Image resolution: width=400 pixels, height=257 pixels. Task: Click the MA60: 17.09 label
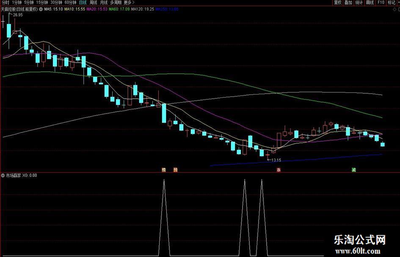pos(119,9)
